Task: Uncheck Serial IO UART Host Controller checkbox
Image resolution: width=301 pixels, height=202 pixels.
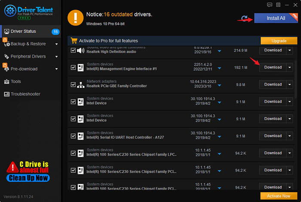Action: (73, 136)
